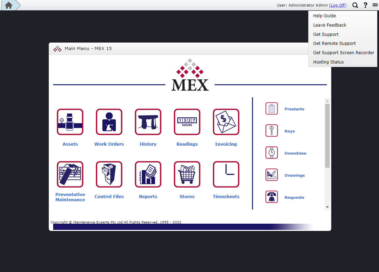
Task: Click the Keys text link
Action: pos(290,131)
